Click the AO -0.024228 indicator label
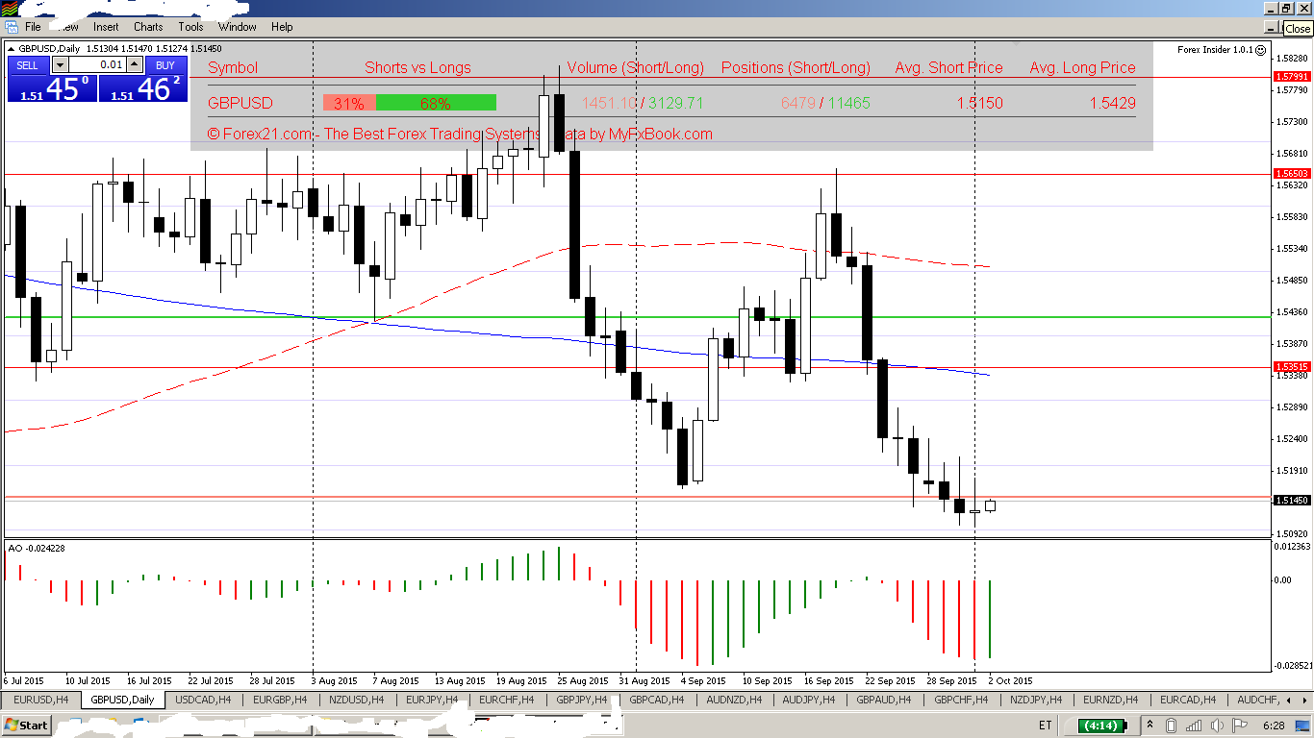The width and height of the screenshot is (1314, 738). 37,548
